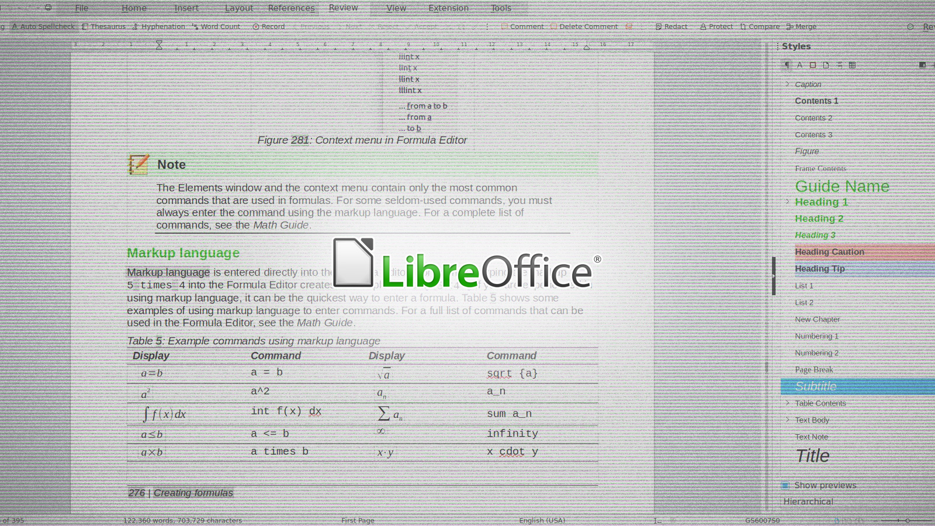
Task: Click Fill Format Mode icon in Styles
Action: [922, 65]
